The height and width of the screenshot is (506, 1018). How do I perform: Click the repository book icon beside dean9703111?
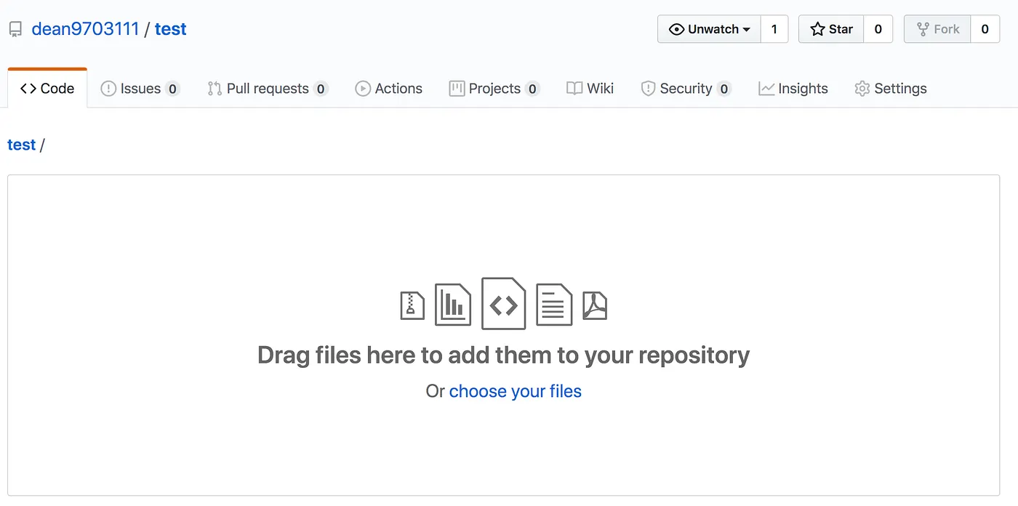point(15,30)
